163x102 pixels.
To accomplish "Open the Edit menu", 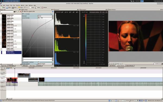I will pyautogui.click(x=4, y=5).
